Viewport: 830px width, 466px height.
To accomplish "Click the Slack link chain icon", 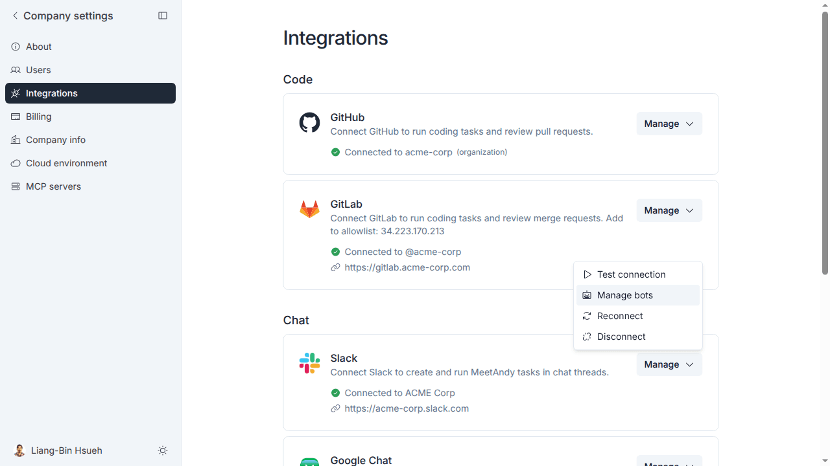I will coord(335,408).
